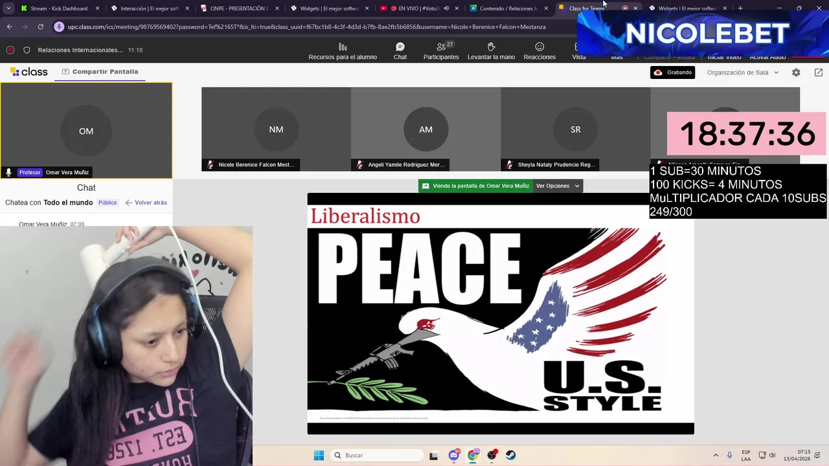This screenshot has width=829, height=466.
Task: Toggle Sheyla Nataly Prudencio muted mic icon
Action: (x=509, y=164)
